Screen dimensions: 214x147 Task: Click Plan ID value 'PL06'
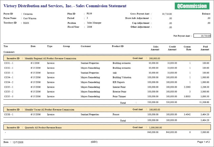pyautogui.click(x=89, y=14)
